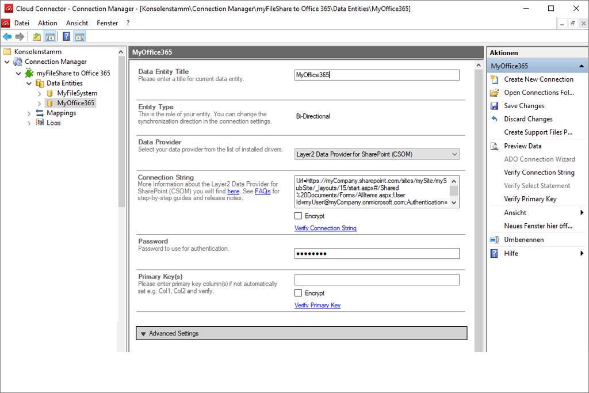Click the blue help question mark toolbar icon
589x393 pixels.
click(66, 37)
